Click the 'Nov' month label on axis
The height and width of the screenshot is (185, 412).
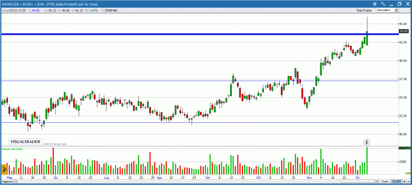pyautogui.click(x=309, y=178)
